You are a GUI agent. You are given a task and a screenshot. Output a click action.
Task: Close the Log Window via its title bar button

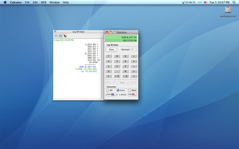pos(55,32)
